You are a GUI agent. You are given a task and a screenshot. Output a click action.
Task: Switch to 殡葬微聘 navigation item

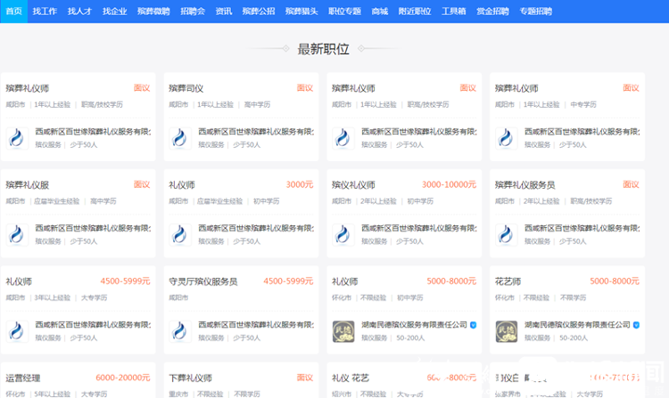[153, 12]
